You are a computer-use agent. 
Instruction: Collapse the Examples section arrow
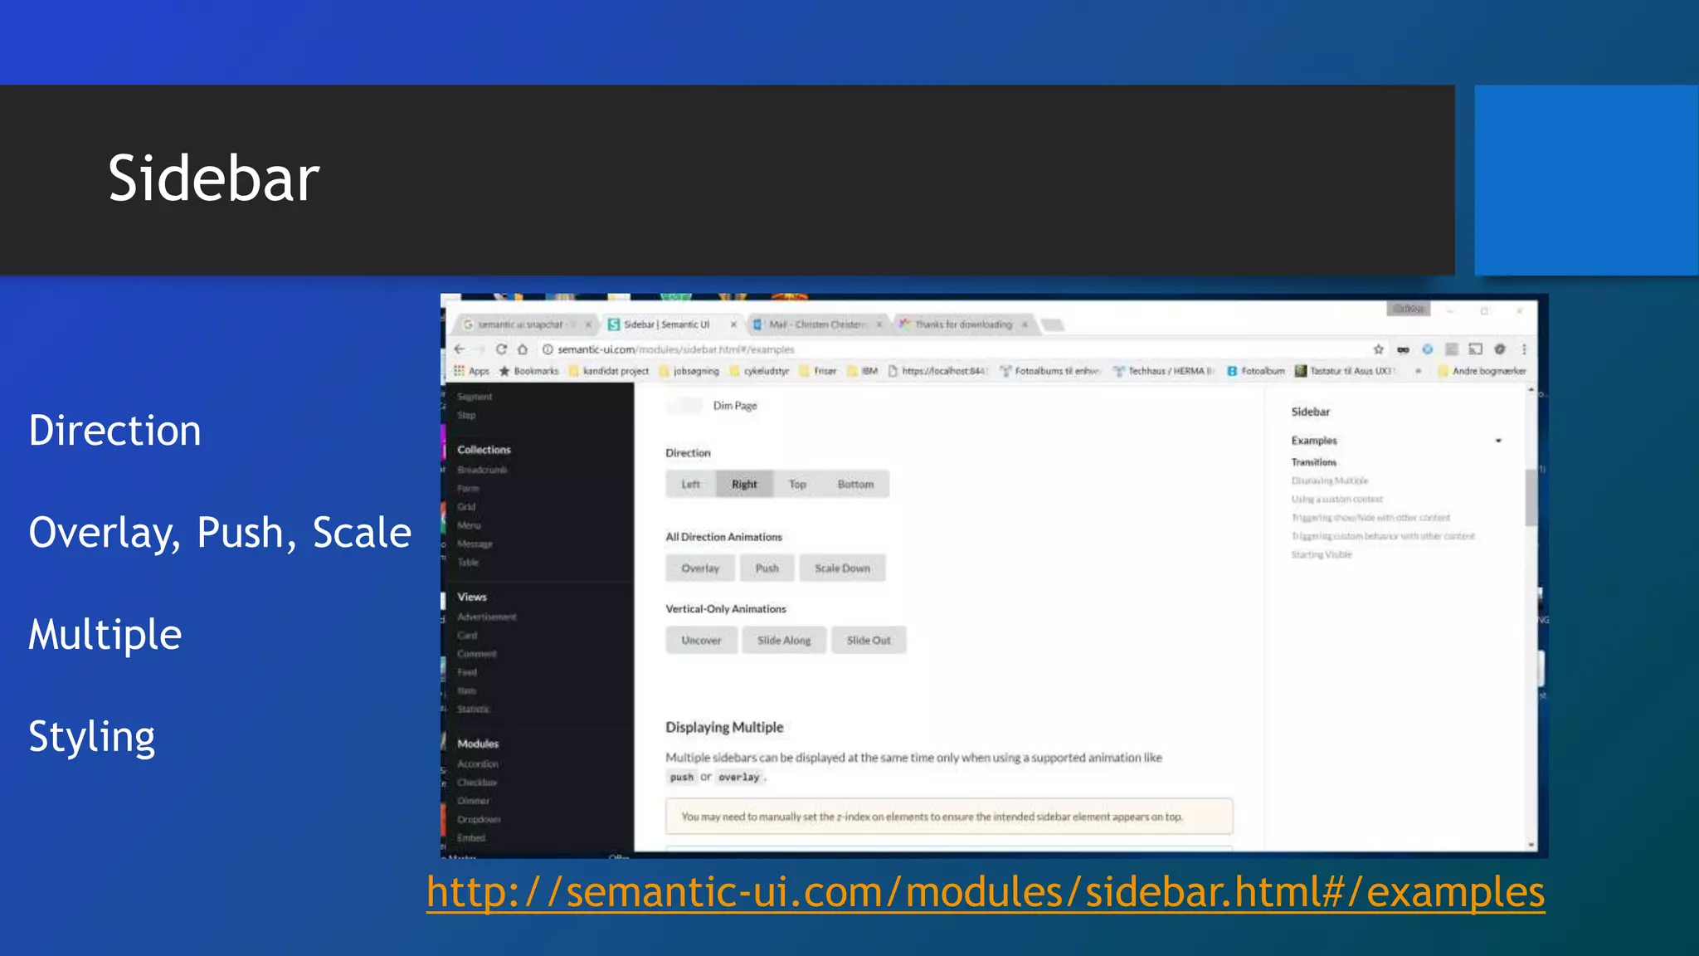1498,441
